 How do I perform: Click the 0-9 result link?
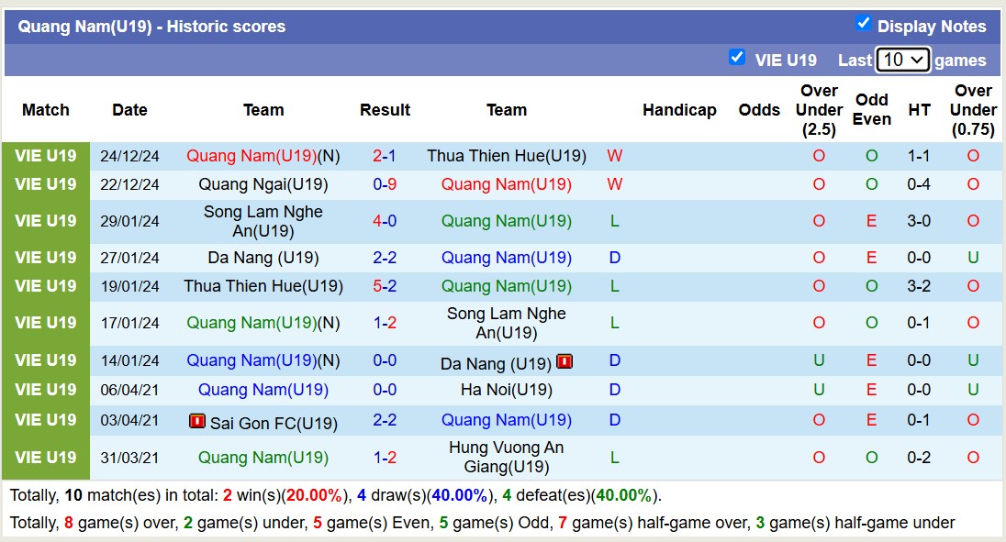pyautogui.click(x=385, y=183)
